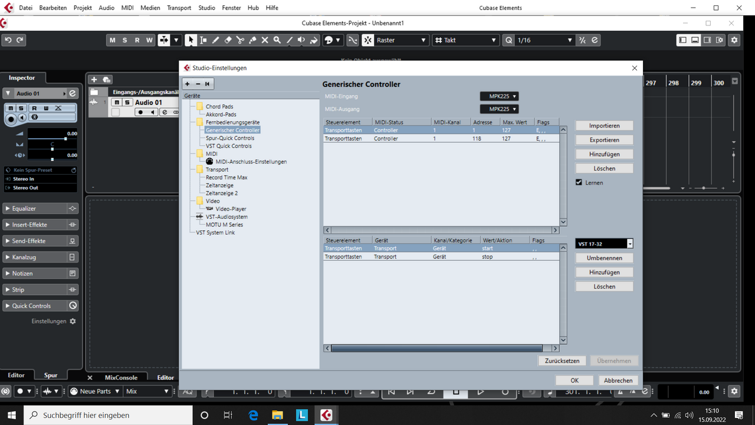Screen dimensions: 755x425
Task: Open the Projekt menu
Action: click(x=83, y=8)
